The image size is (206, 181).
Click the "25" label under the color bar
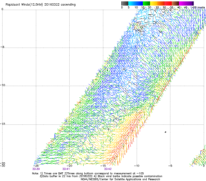tap(157, 8)
